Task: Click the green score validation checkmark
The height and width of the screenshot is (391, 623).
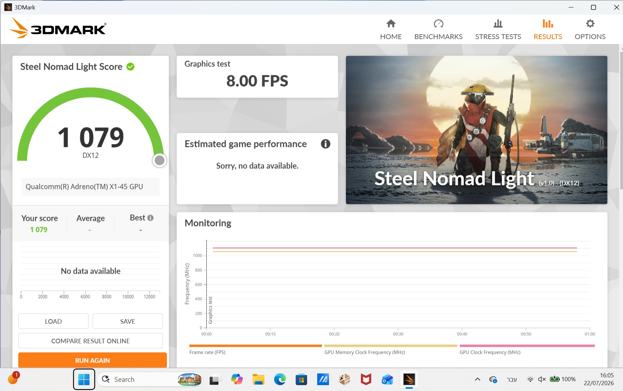Action: [130, 67]
